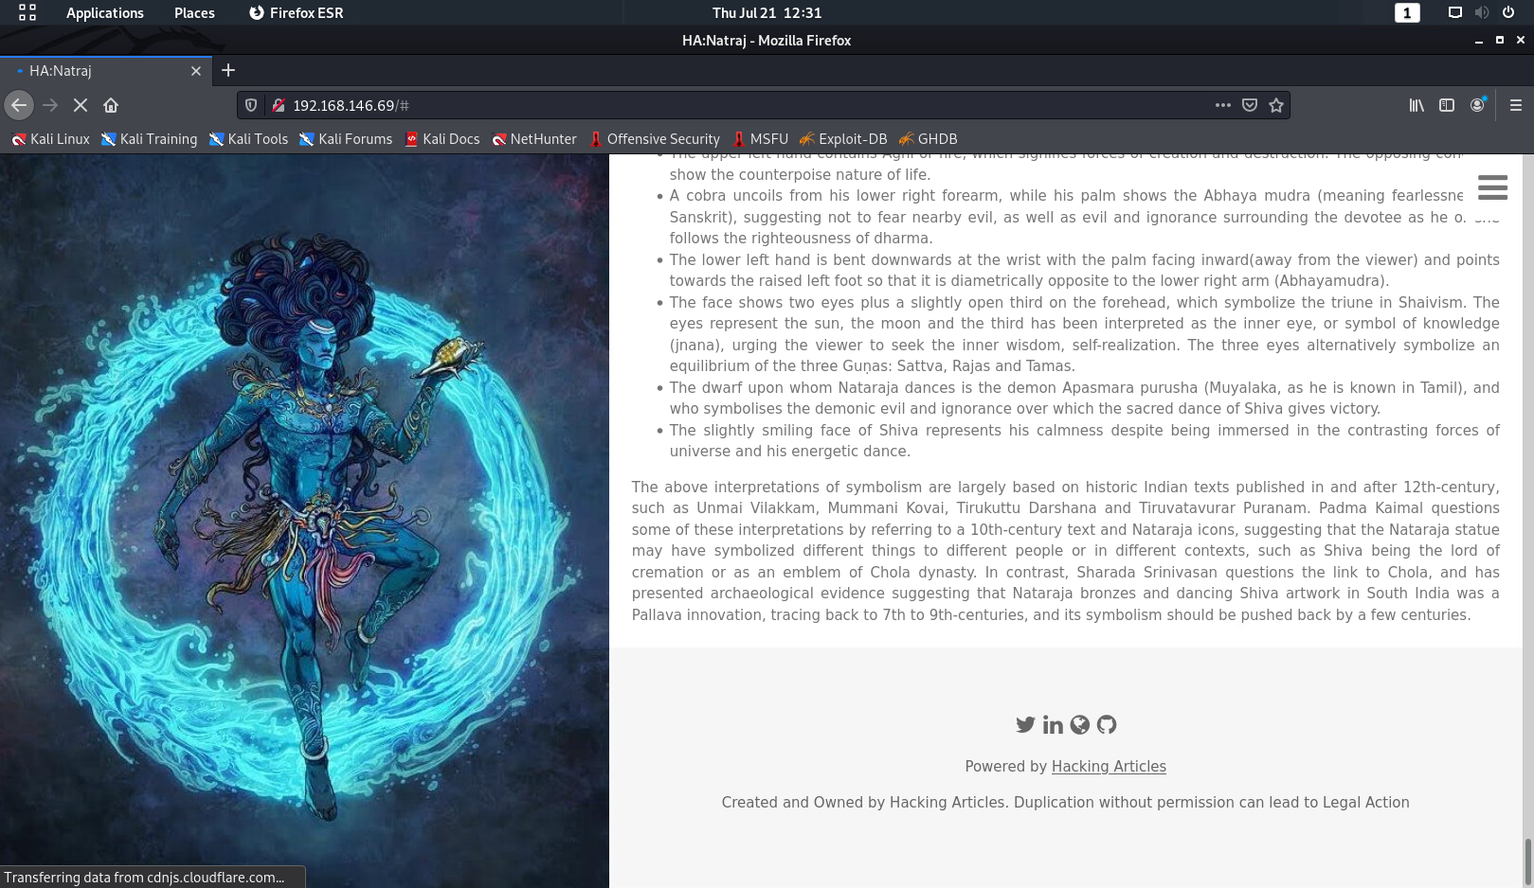
Task: Open the Firefox home page
Action: pos(111,105)
